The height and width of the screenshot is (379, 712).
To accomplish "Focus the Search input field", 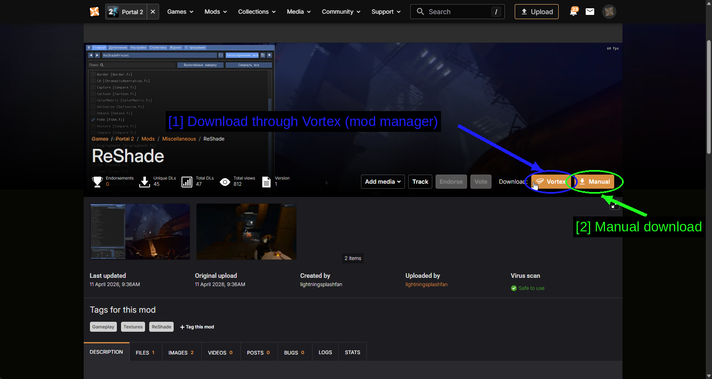I will pyautogui.click(x=458, y=12).
